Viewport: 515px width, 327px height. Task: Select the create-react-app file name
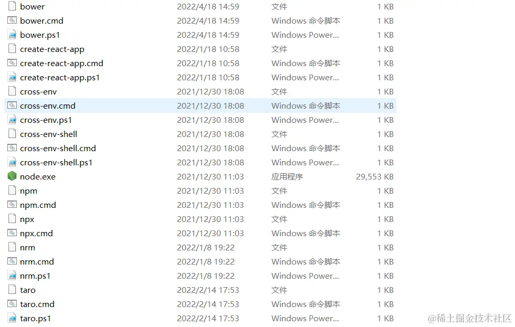click(x=52, y=49)
